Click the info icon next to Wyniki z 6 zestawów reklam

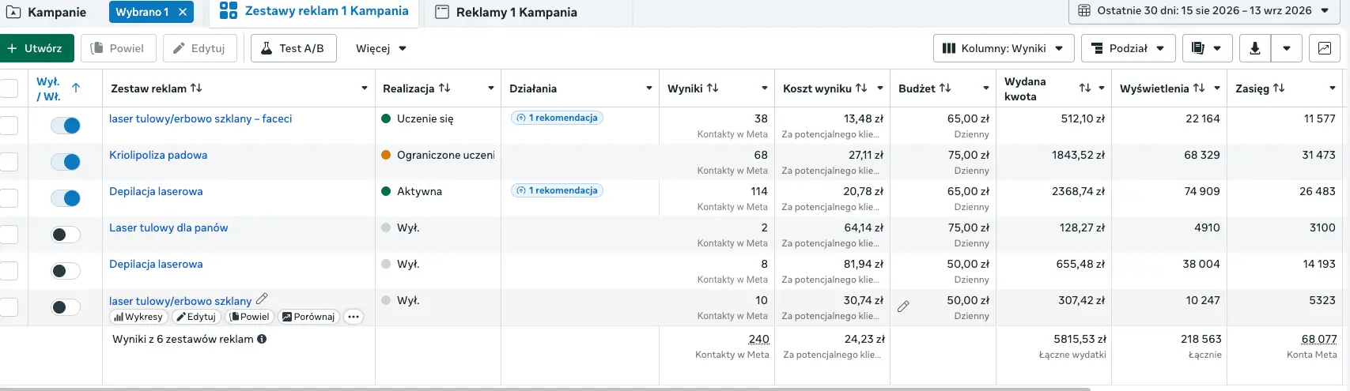pos(262,339)
